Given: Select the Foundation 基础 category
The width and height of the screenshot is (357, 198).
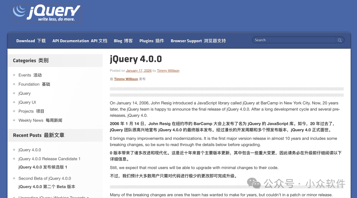Looking at the screenshot, I should 34,84.
